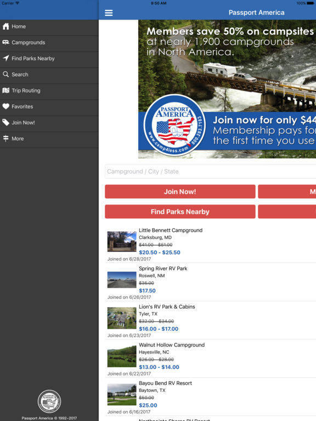Select Walnut Hollow Campground title

point(172,345)
